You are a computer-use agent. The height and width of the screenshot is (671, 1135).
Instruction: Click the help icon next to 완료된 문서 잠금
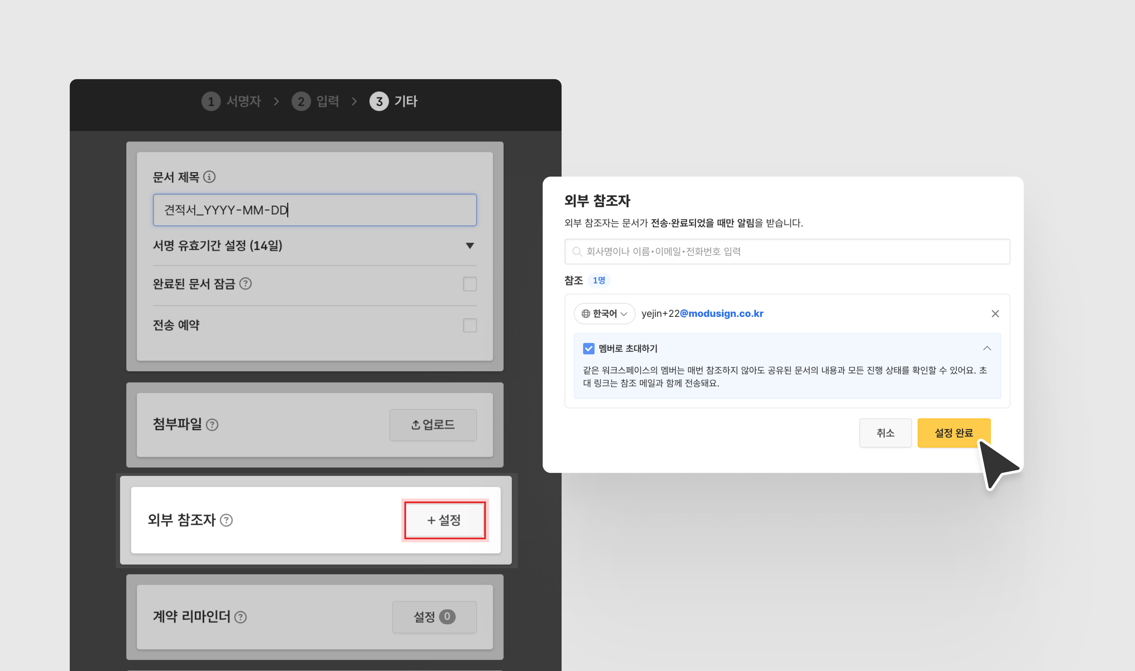(245, 284)
